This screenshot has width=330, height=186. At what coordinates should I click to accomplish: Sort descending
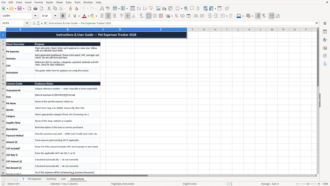click(x=145, y=9)
